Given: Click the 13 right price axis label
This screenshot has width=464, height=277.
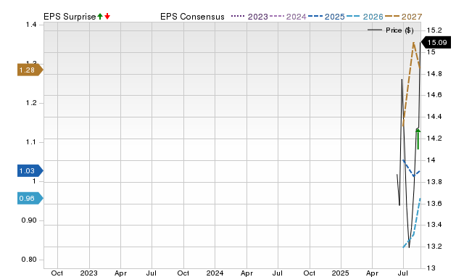Looking at the screenshot, I should point(431,268).
